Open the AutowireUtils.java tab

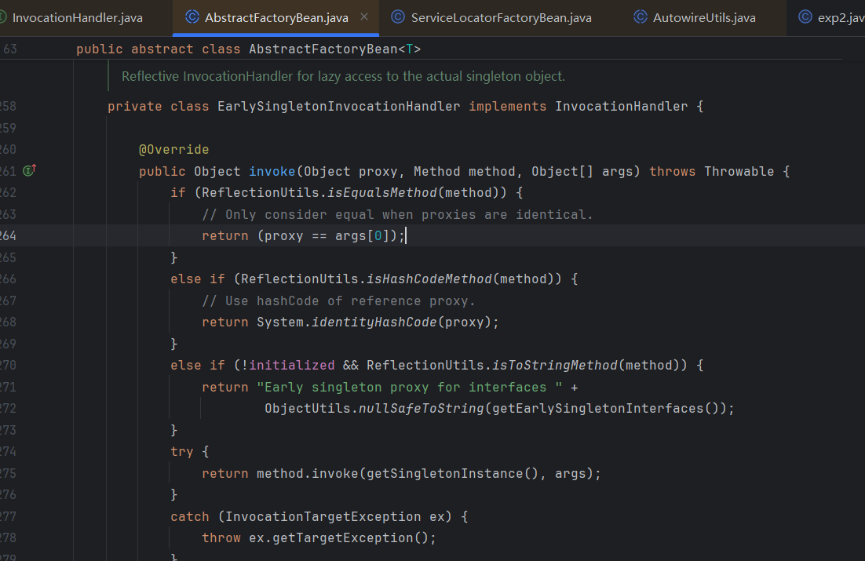[704, 17]
